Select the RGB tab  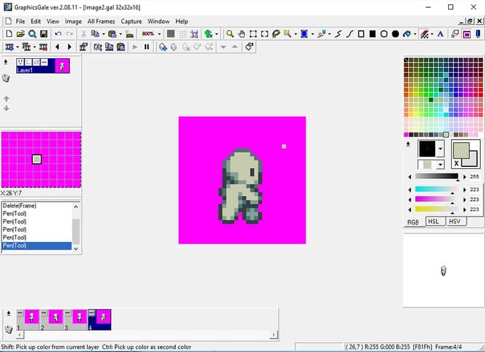click(x=413, y=222)
